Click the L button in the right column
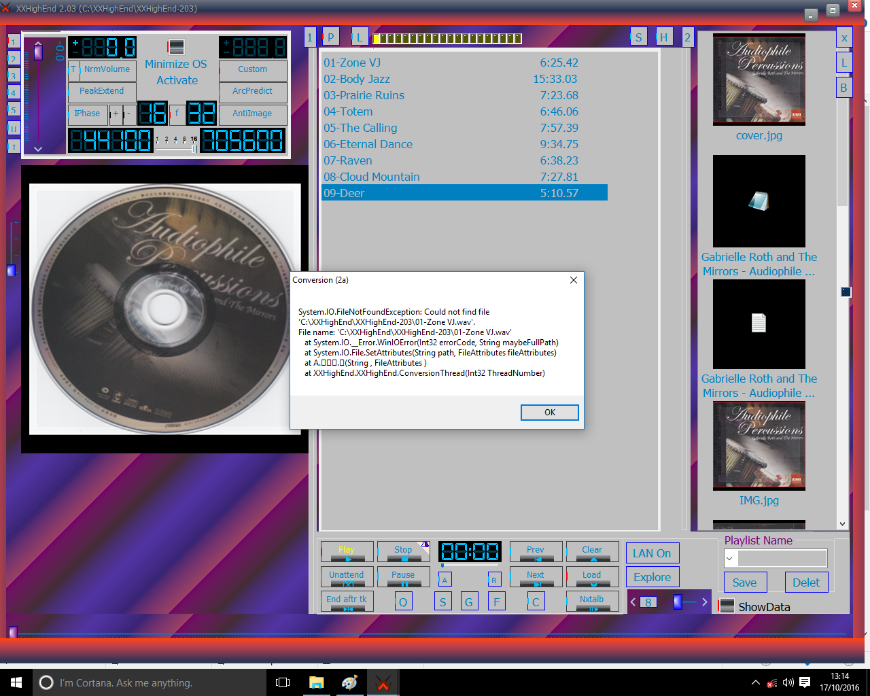Viewport: 870px width, 696px height. 843,63
